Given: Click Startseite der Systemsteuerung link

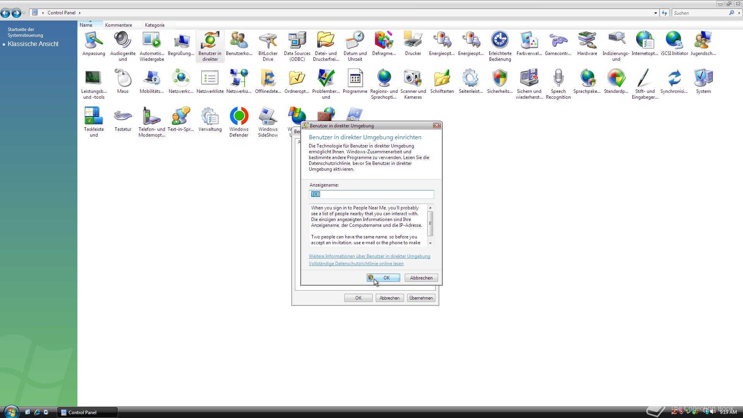Looking at the screenshot, I should (25, 32).
